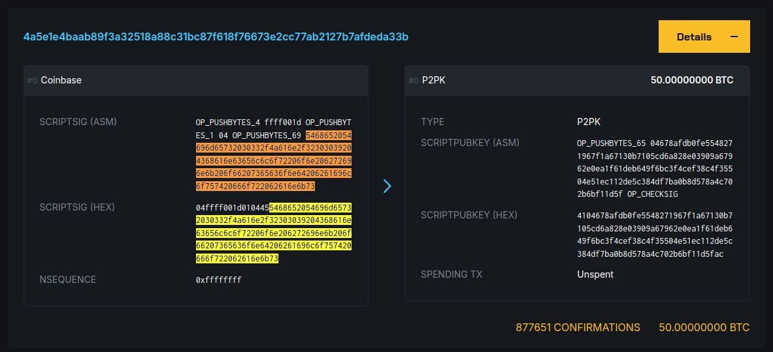Click the minus icon in Details button
The image size is (773, 352).
[x=734, y=37]
